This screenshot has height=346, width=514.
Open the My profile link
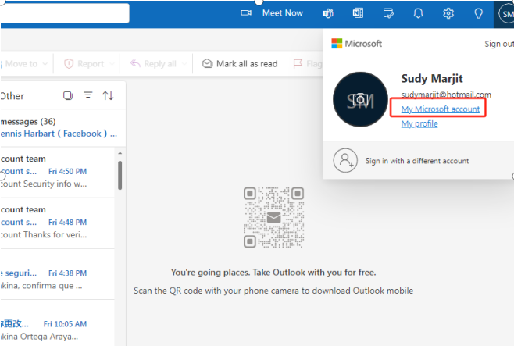[x=419, y=123]
